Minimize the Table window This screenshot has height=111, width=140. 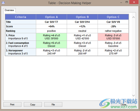121,3
